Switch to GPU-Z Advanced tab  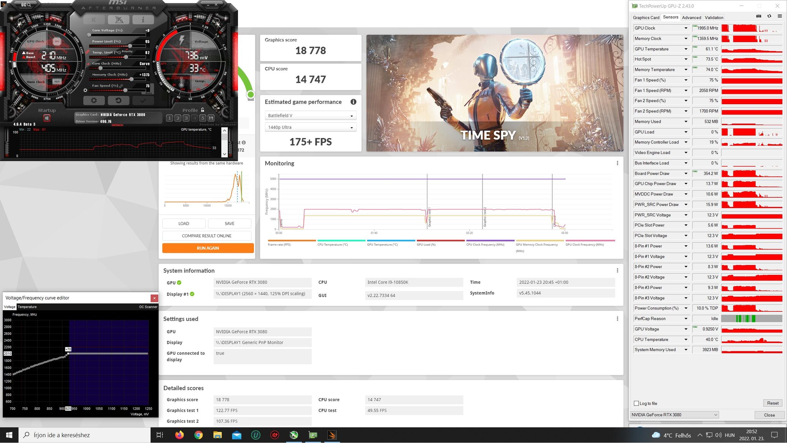click(691, 17)
